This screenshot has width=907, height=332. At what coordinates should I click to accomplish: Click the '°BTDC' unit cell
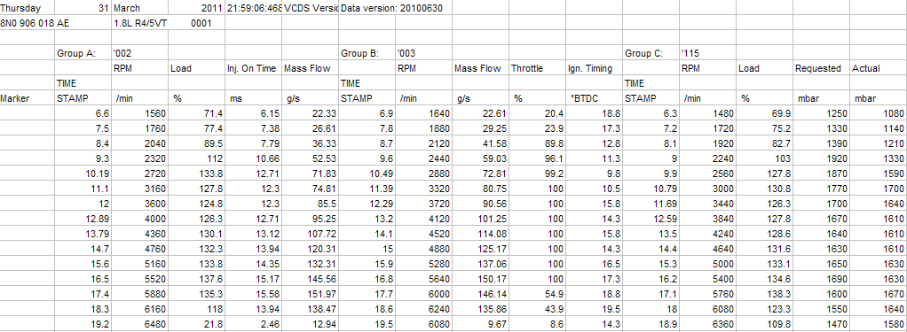click(595, 98)
